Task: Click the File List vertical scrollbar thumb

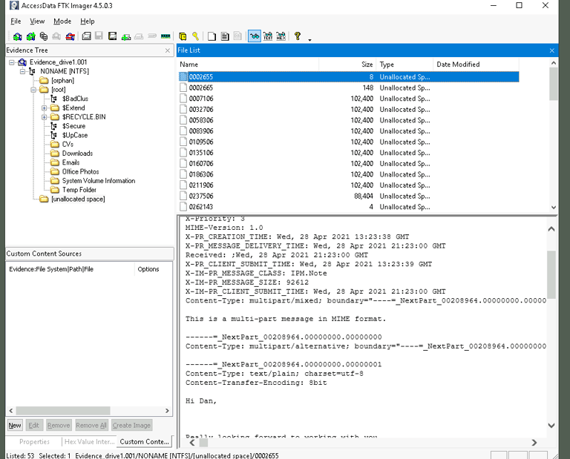Action: click(x=553, y=85)
